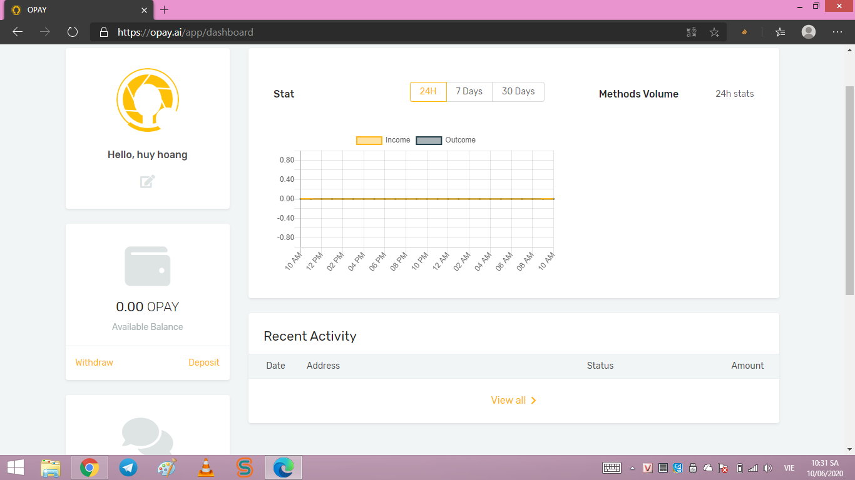Click the Withdraw link
Screen dimensions: 855x480
click(95, 362)
